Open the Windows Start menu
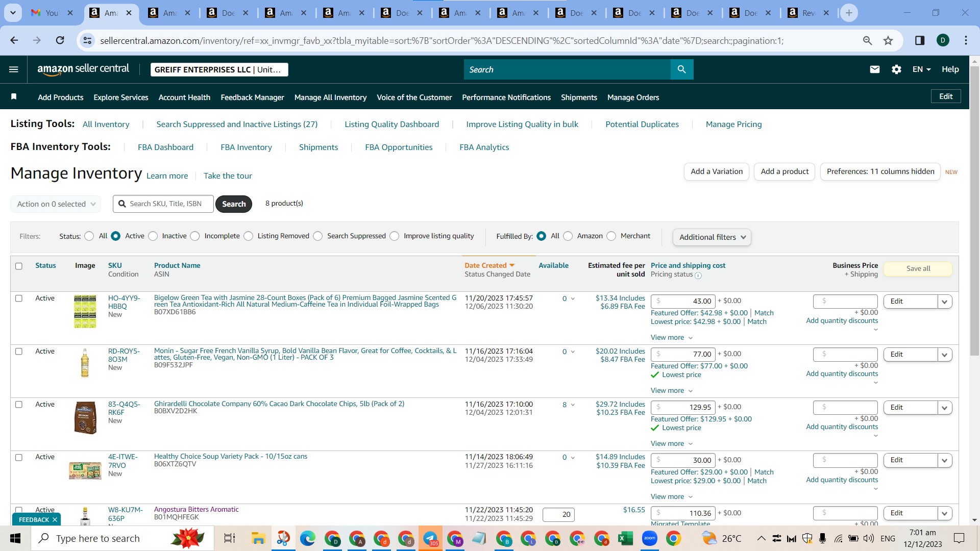 click(x=15, y=538)
